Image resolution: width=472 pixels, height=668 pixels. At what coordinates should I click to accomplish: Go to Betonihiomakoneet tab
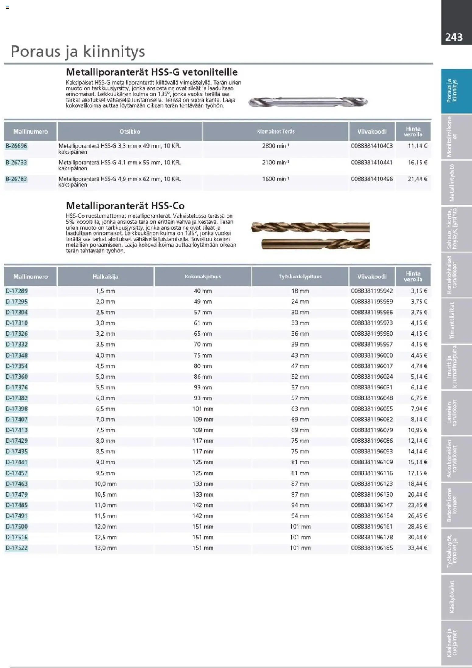(x=456, y=505)
